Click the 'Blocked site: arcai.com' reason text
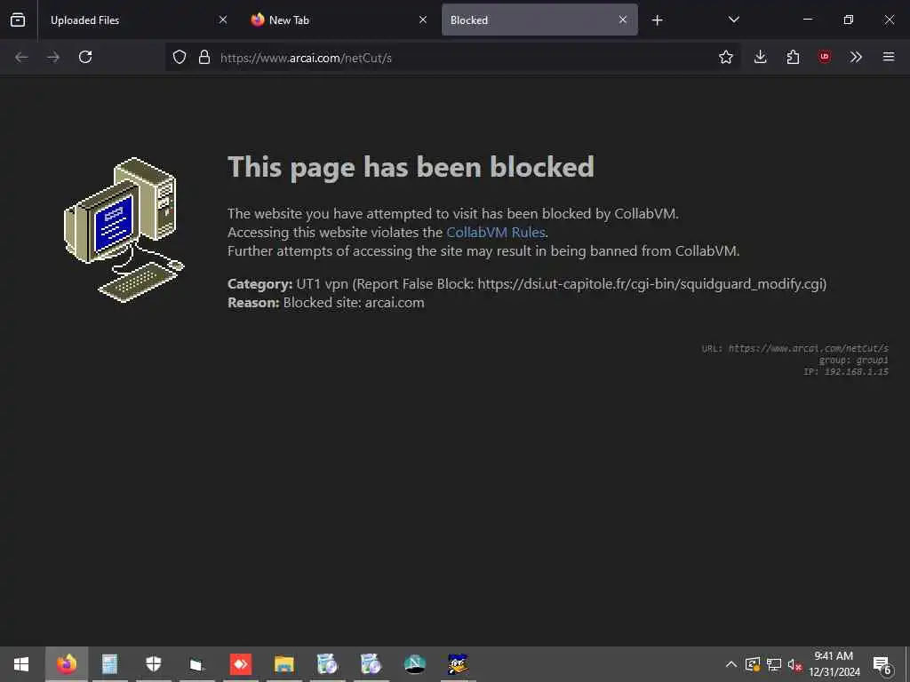Screen dimensions: 910x682 tap(354, 303)
